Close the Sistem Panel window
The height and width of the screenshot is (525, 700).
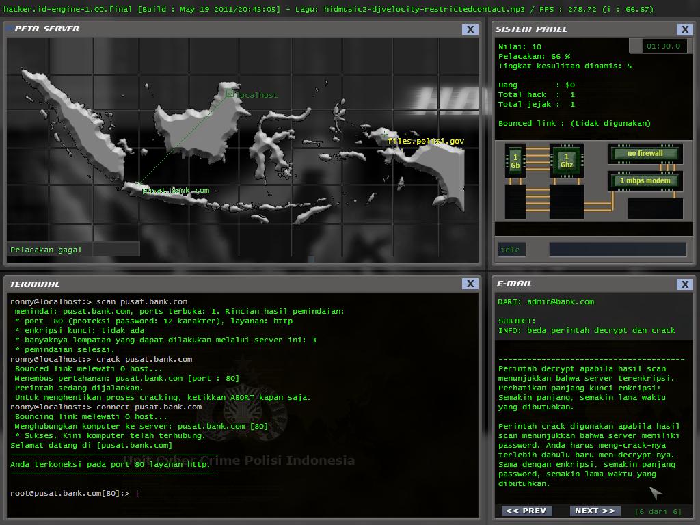pyautogui.click(x=684, y=29)
